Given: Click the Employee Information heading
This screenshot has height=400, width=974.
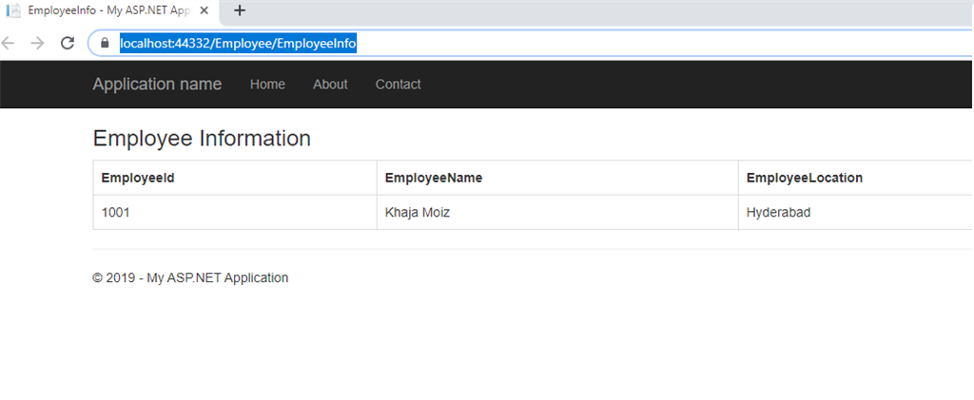Looking at the screenshot, I should click(x=202, y=139).
